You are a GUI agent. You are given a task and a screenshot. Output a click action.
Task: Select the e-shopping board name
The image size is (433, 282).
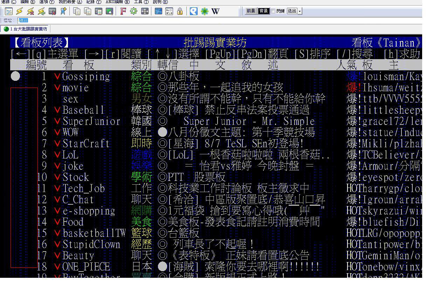pyautogui.click(x=89, y=211)
